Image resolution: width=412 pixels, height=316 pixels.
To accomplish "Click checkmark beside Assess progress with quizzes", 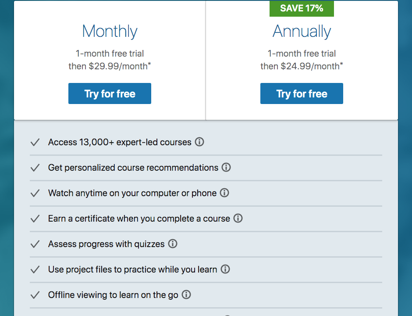I will click(x=35, y=244).
